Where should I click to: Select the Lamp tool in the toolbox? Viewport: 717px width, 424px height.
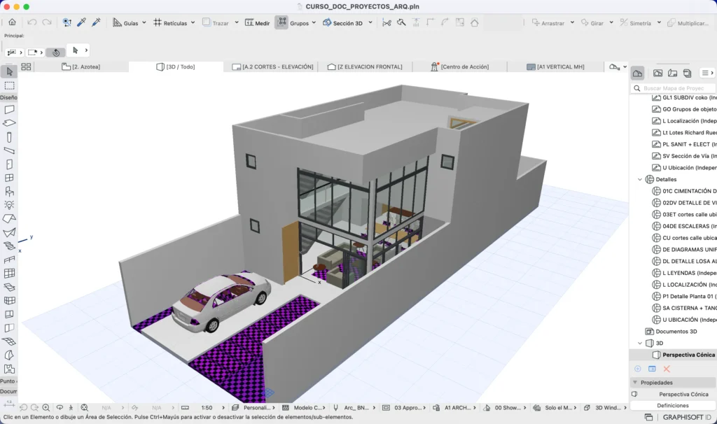[9, 205]
